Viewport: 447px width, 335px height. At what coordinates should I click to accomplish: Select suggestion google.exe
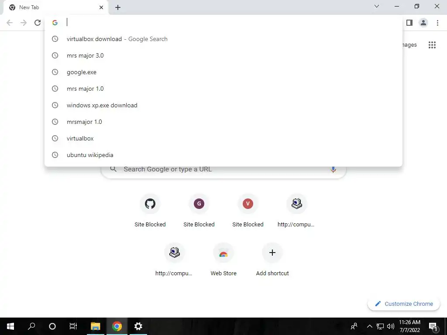pos(223,72)
